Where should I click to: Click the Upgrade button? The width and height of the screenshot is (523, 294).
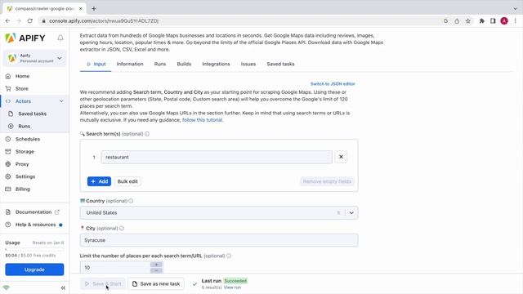[34, 269]
